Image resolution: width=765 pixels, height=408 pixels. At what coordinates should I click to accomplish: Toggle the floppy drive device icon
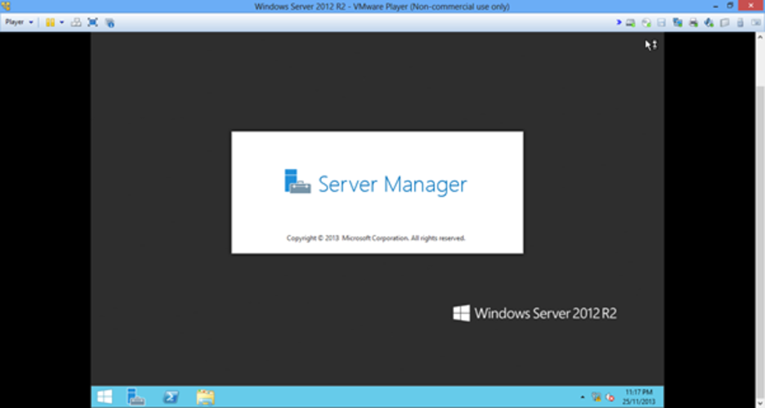662,23
